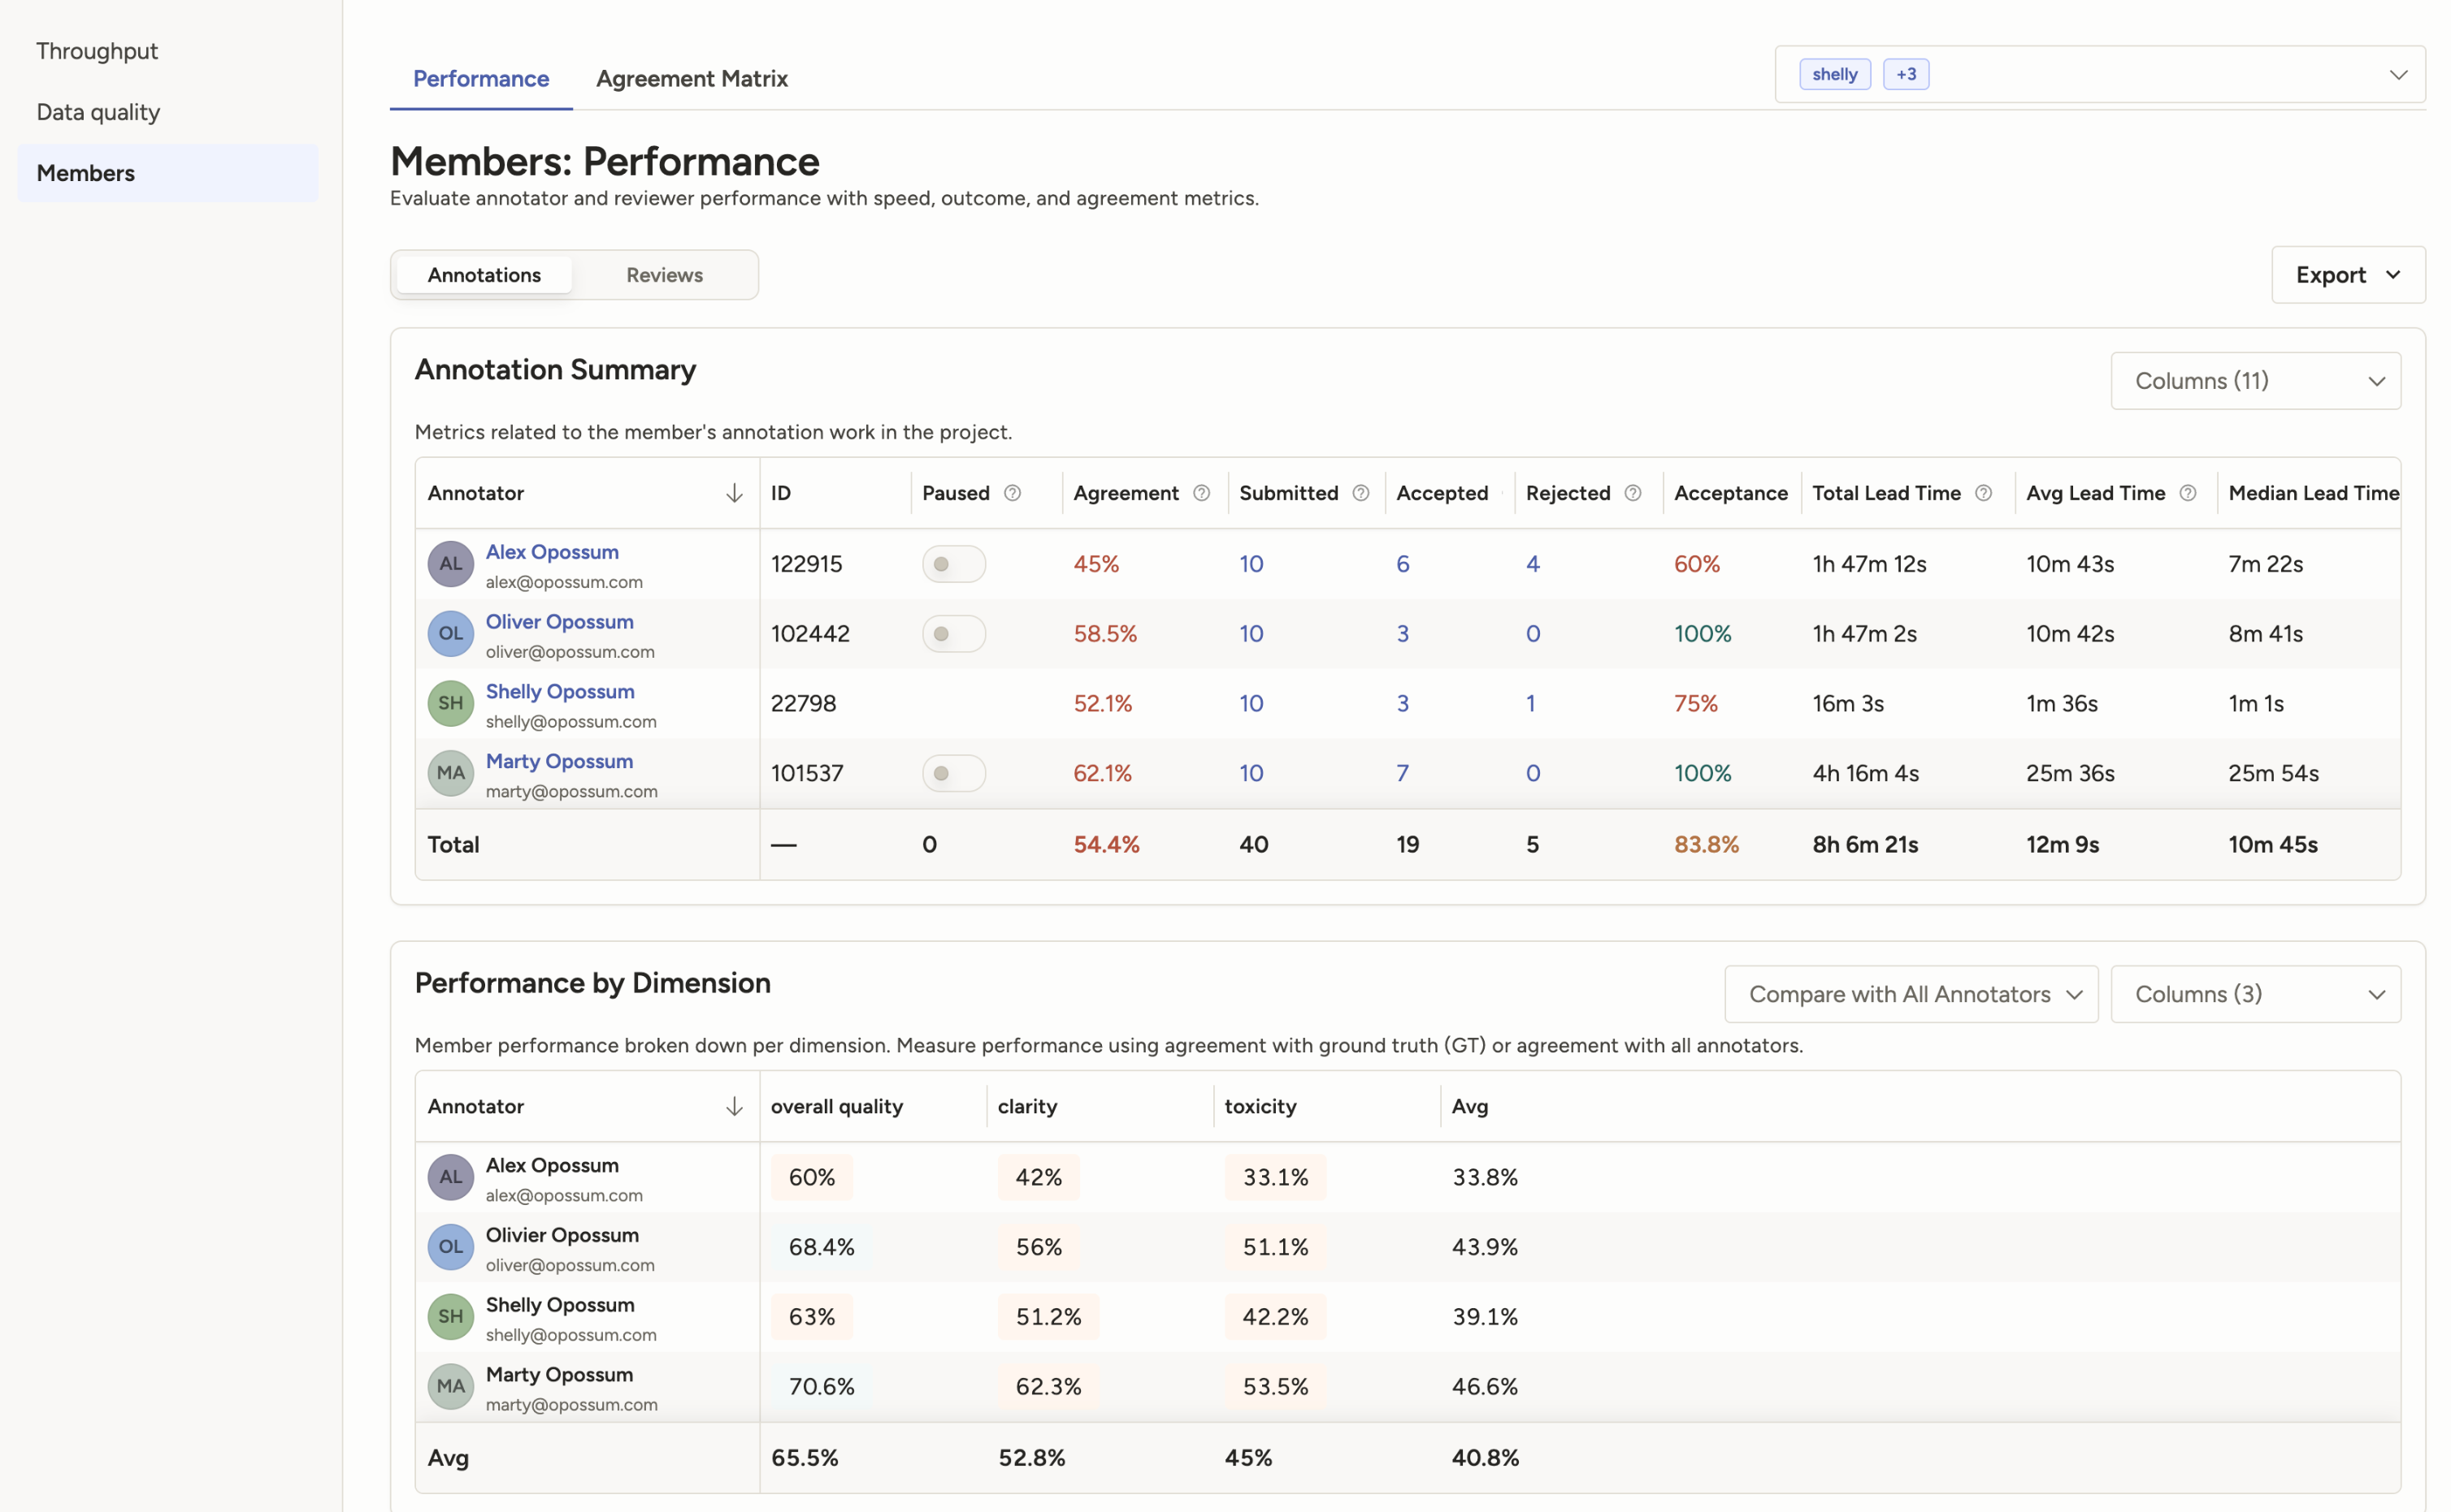Click Alex's Rejected count 4
Viewport: 2451px width, 1512px height.
coord(1532,564)
